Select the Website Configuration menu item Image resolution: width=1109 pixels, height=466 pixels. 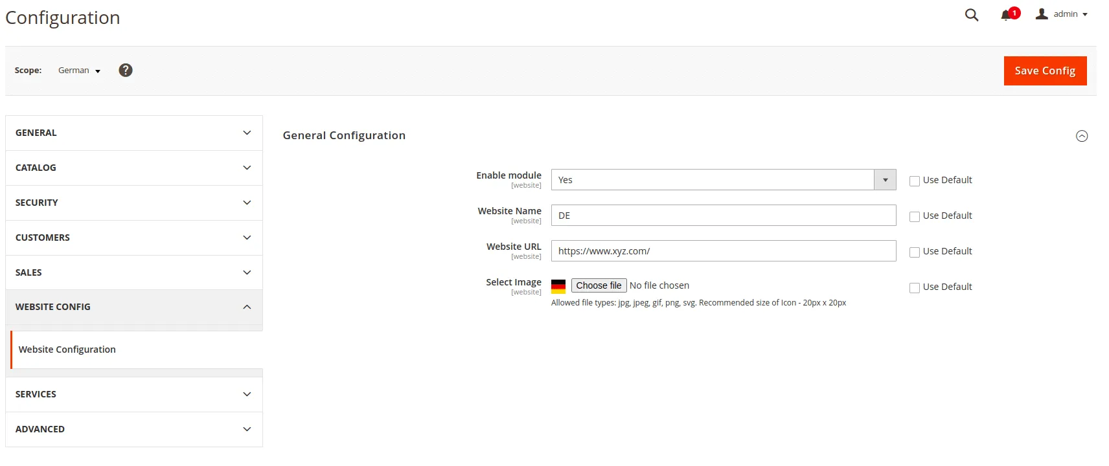[x=67, y=349]
